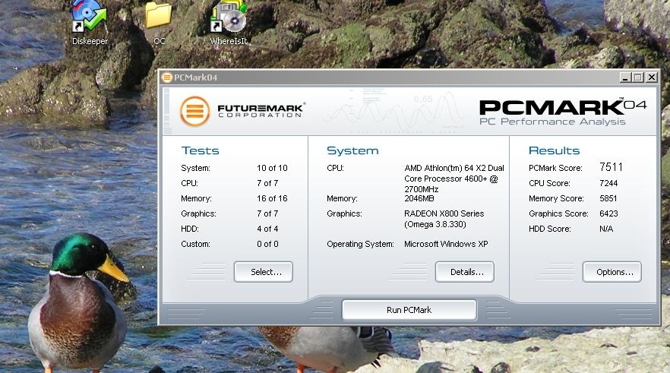Open the Diskeeper desktop shortcut
Image resolution: width=670 pixels, height=373 pixels.
pyautogui.click(x=89, y=22)
